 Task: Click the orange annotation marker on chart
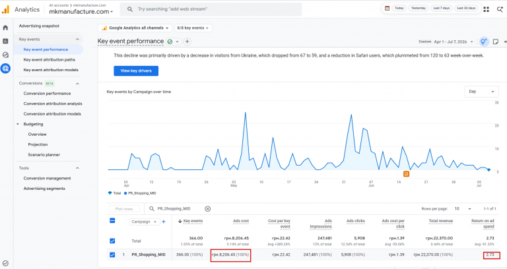[x=406, y=174]
